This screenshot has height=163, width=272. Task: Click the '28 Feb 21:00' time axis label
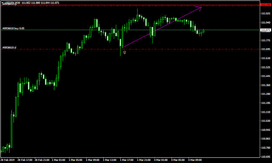point(42,160)
